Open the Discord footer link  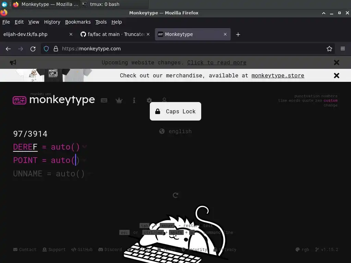point(110,250)
